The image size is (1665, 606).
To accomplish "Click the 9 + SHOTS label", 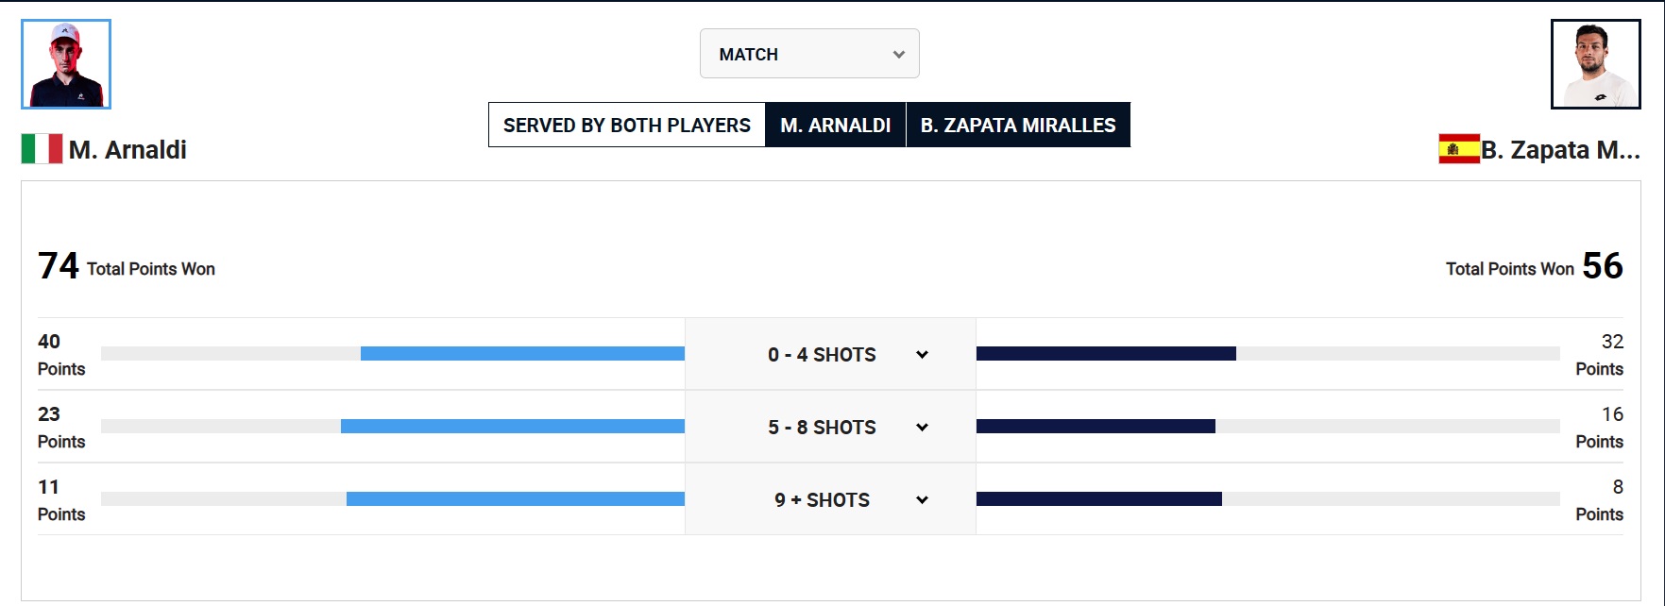I will click(x=822, y=500).
